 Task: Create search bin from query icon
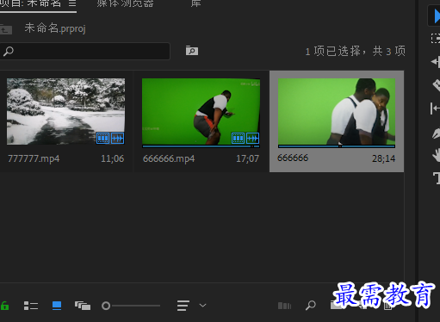[192, 51]
